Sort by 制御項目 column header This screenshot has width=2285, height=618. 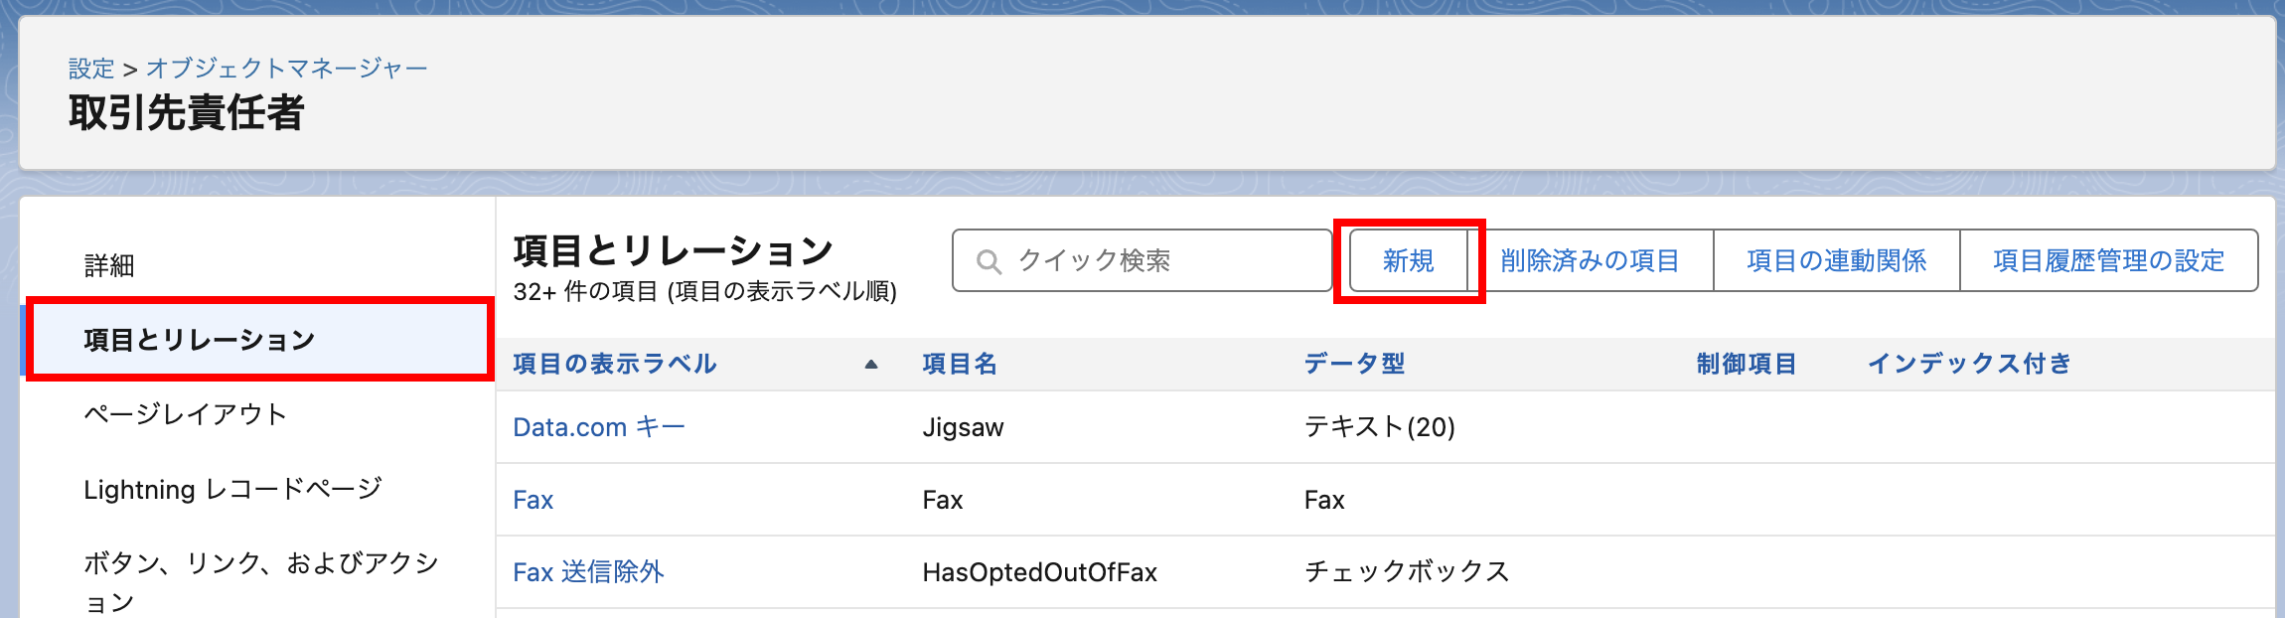click(1746, 364)
